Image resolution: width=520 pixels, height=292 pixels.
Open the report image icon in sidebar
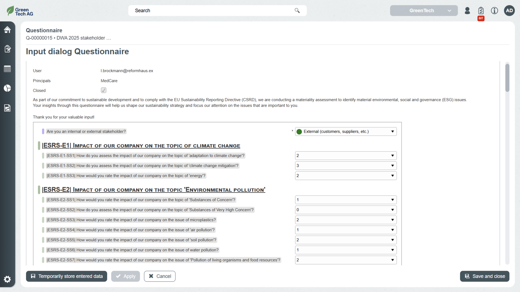click(x=7, y=108)
